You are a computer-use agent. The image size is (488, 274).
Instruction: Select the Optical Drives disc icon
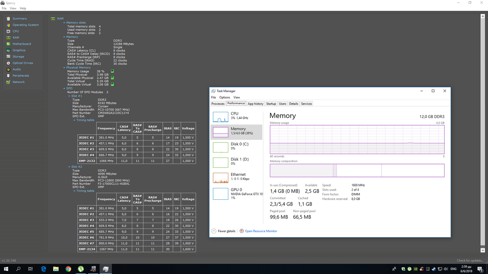click(8, 63)
